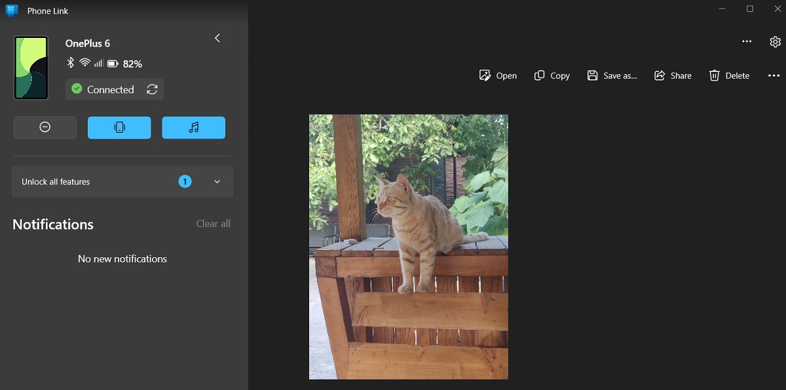Click the Bluetooth status icon under OnePlus 6
Screen dimensions: 786x390
(x=72, y=63)
